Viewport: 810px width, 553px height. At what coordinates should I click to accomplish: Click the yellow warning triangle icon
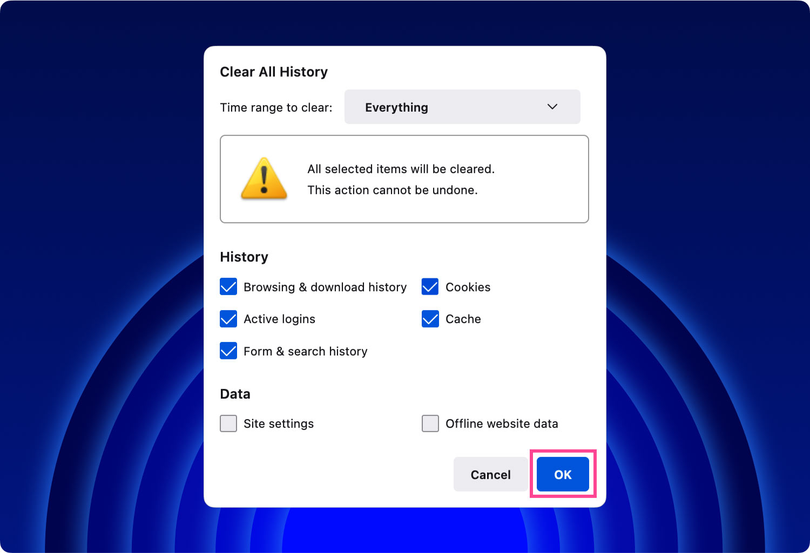[x=264, y=179]
